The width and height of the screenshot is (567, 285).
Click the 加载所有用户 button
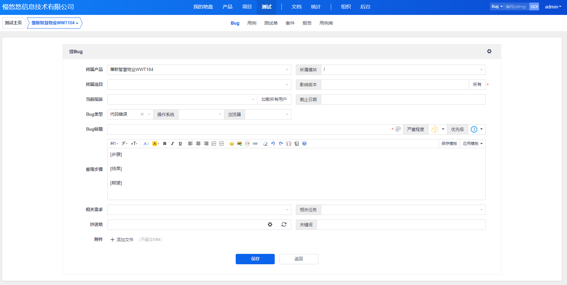point(274,100)
